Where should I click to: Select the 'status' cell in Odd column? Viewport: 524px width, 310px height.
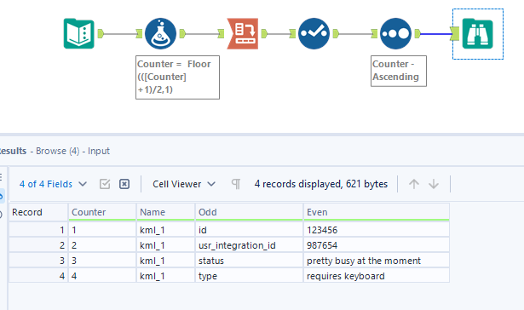(x=249, y=261)
